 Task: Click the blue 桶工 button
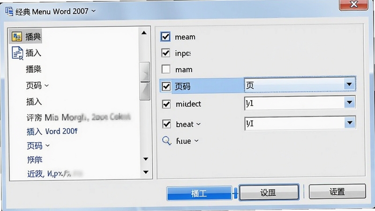pyautogui.click(x=199, y=193)
